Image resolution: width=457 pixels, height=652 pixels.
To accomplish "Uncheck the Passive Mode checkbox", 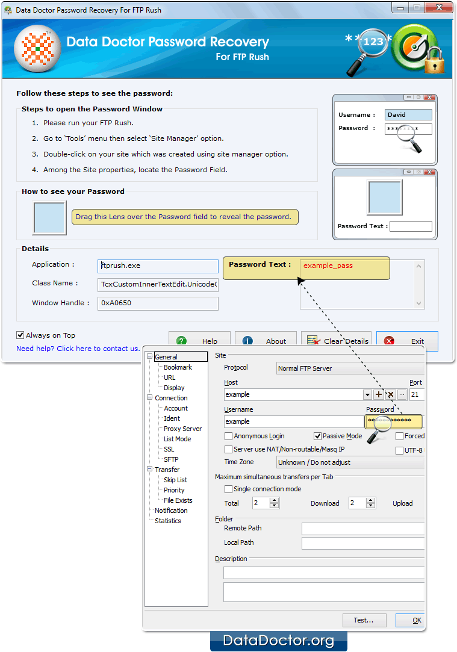I will point(318,436).
